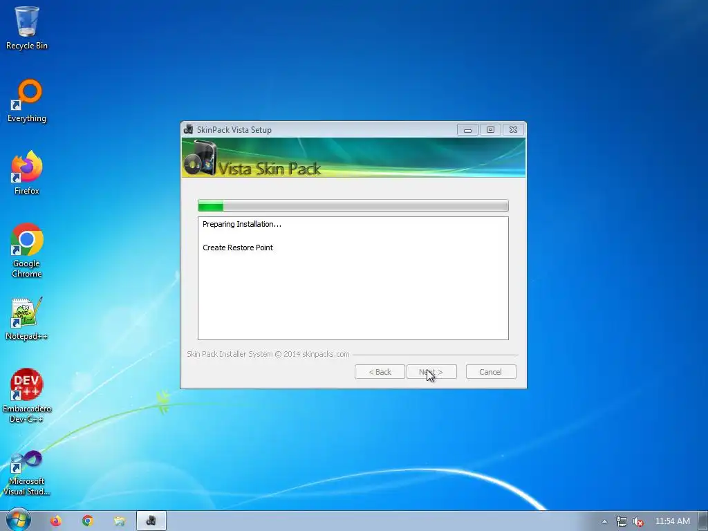Image resolution: width=708 pixels, height=531 pixels.
Task: Open the network status tray icon
Action: [x=622, y=521]
